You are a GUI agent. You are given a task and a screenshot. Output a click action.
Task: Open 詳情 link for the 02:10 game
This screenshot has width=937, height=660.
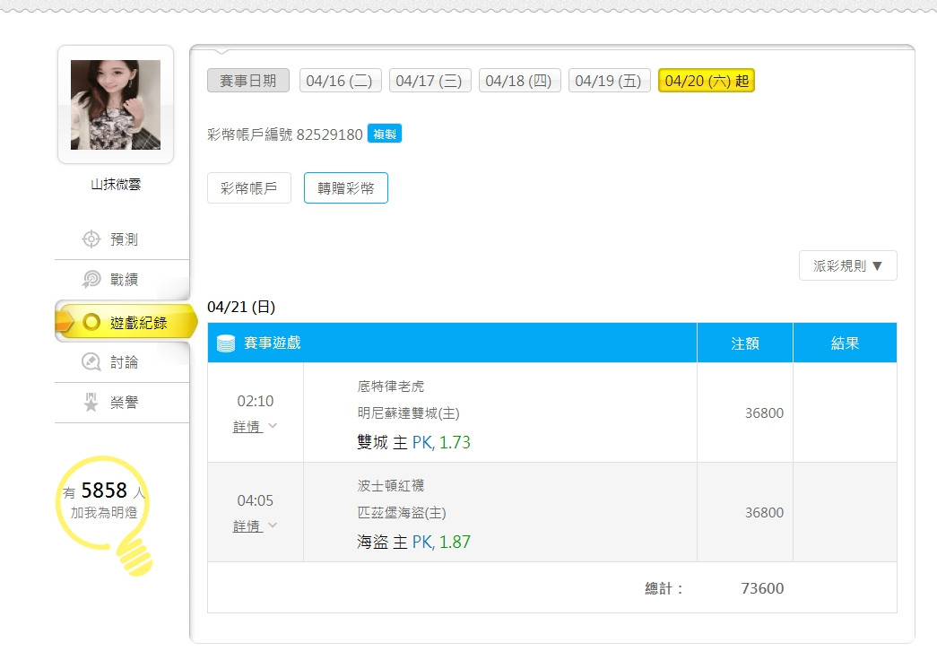tap(247, 426)
